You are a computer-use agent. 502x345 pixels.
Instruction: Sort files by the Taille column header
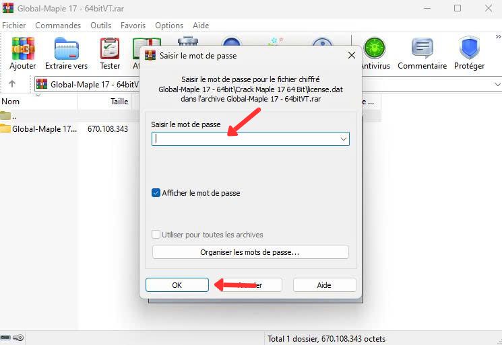coord(119,102)
